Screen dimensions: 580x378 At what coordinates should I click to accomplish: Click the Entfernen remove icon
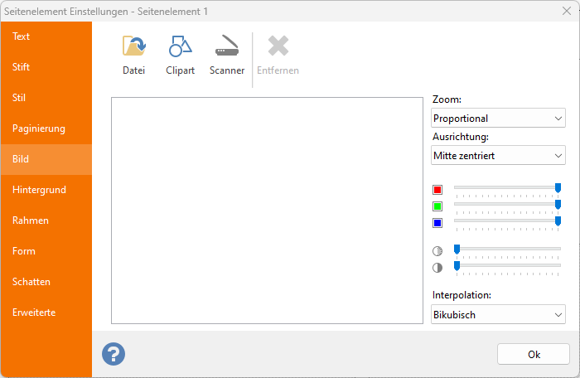pyautogui.click(x=278, y=47)
